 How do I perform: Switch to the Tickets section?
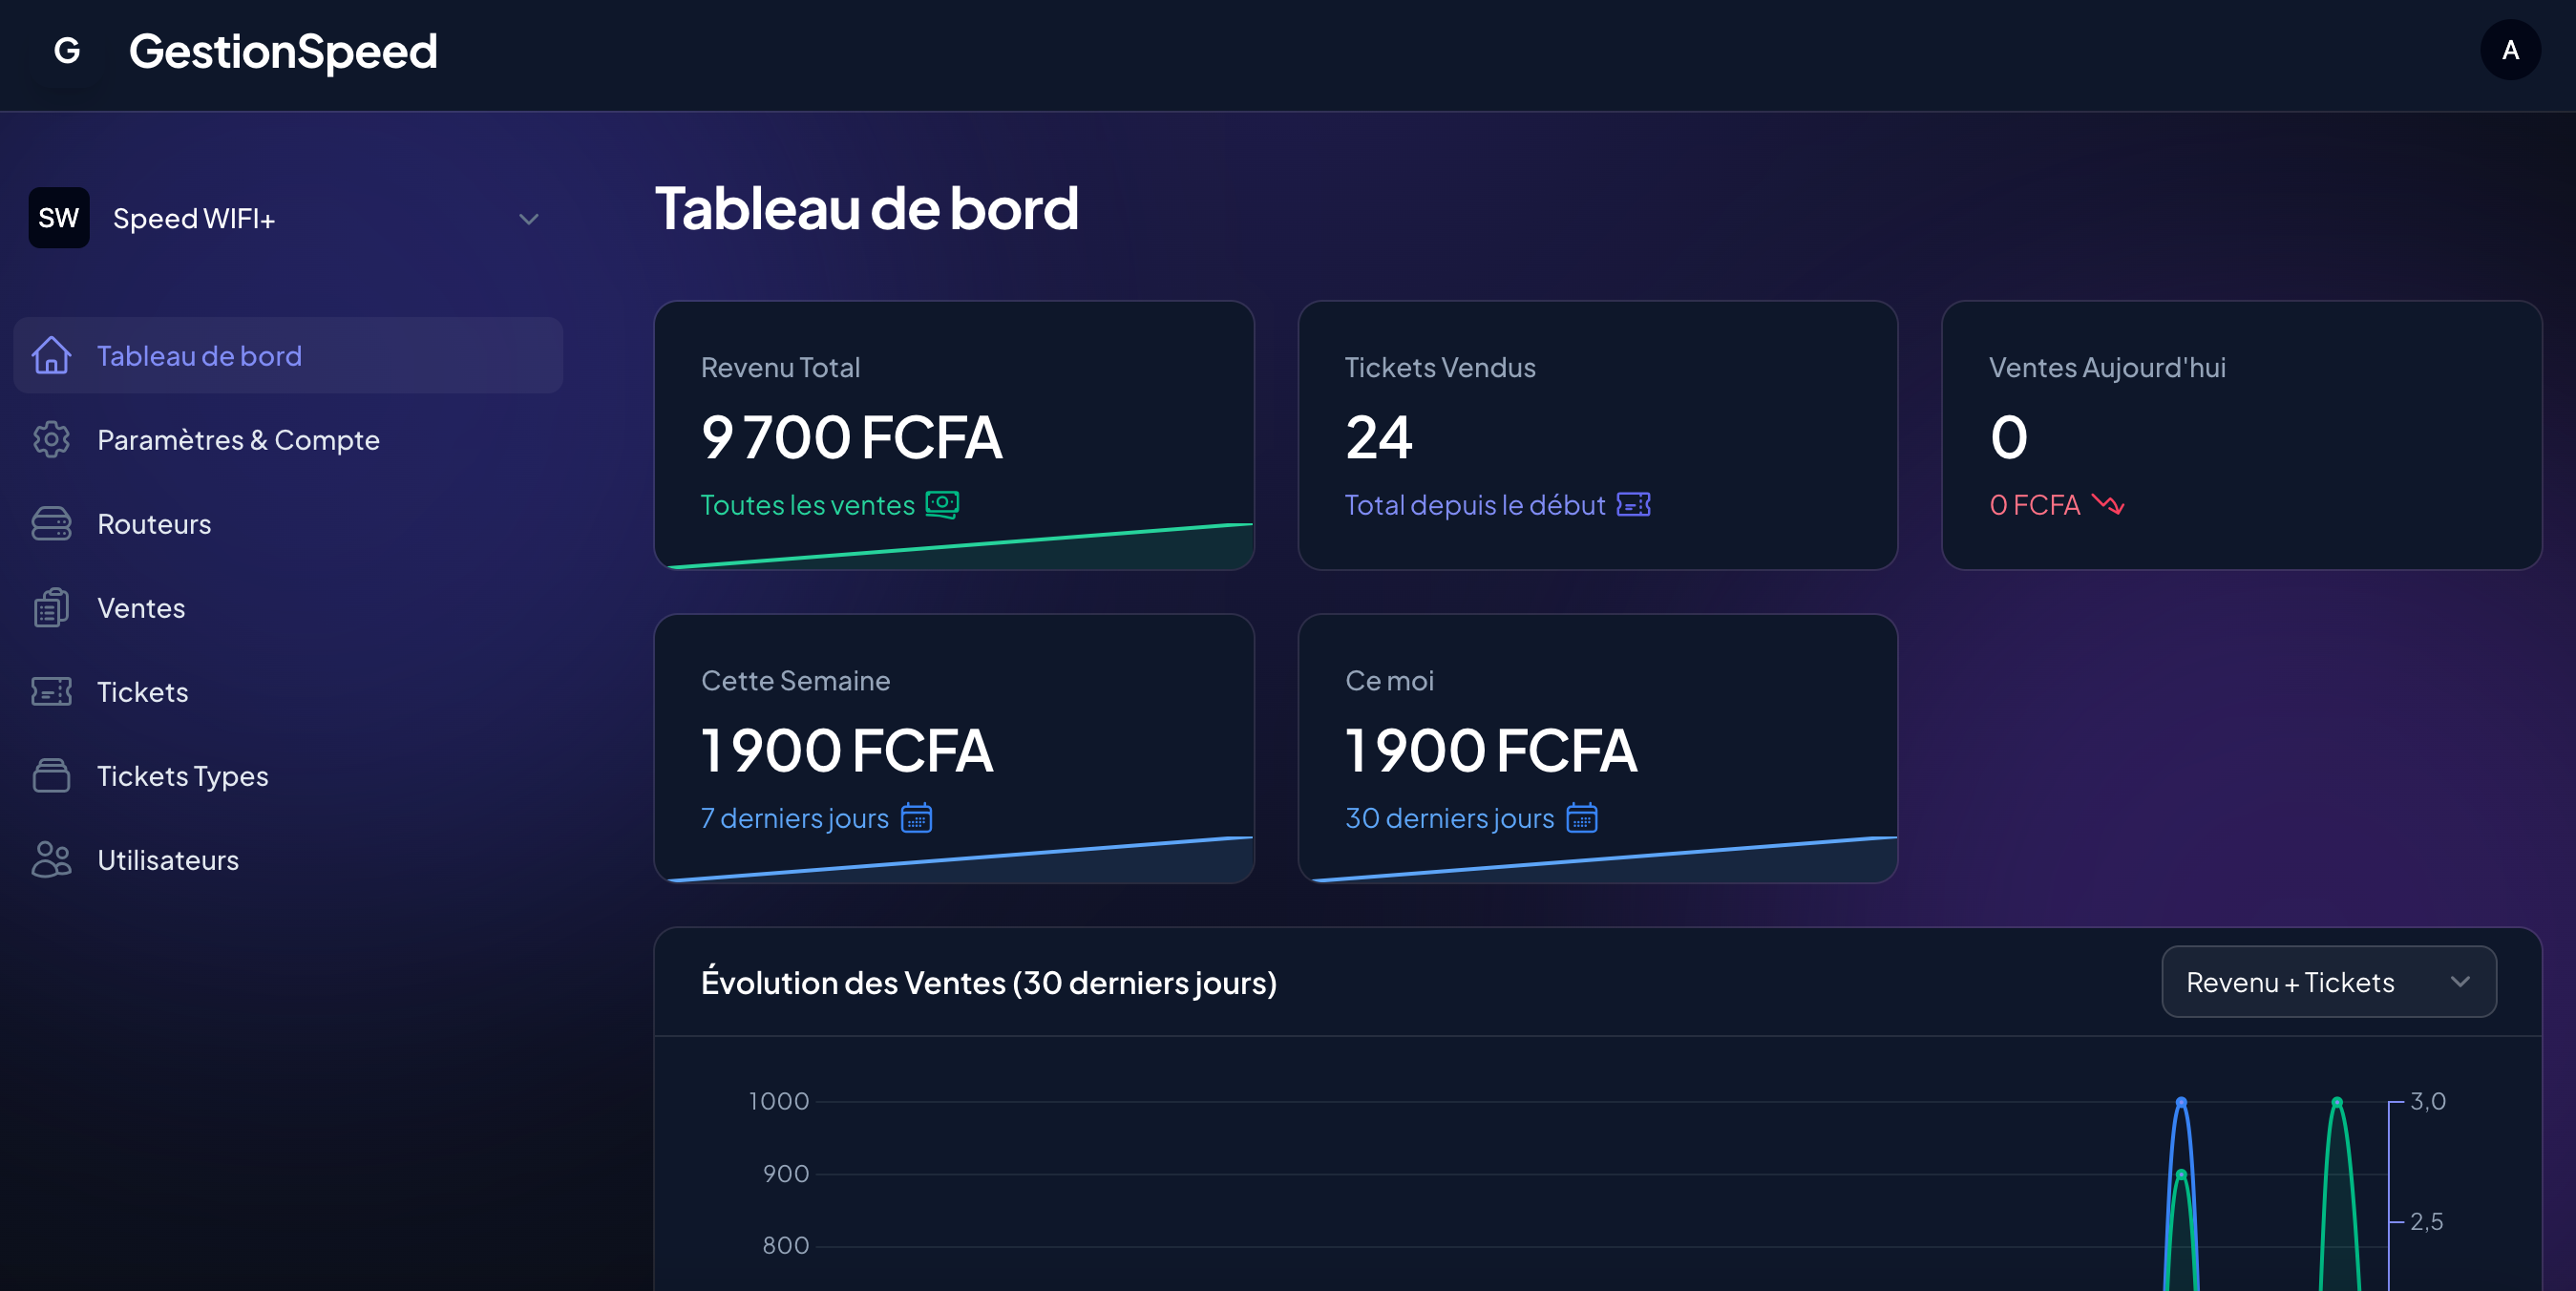pos(142,691)
